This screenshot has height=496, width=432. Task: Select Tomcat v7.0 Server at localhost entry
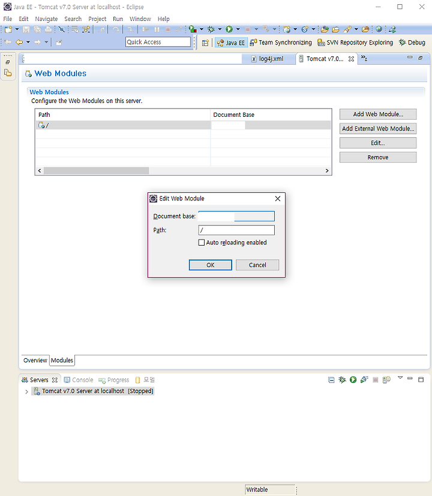(x=93, y=391)
